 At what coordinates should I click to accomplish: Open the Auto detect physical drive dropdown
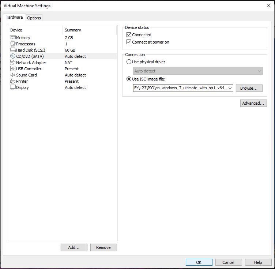click(x=198, y=71)
